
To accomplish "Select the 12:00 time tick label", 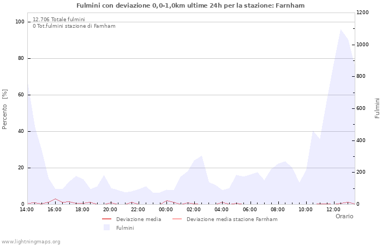I will click(x=333, y=209).
